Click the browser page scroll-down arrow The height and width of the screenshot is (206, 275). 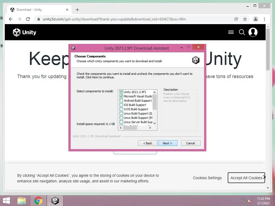point(268,188)
